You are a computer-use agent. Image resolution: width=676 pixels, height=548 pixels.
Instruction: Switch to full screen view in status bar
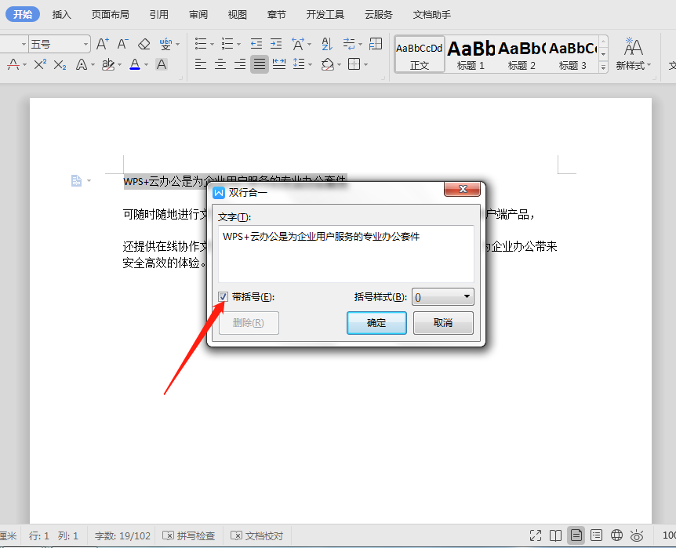[536, 535]
